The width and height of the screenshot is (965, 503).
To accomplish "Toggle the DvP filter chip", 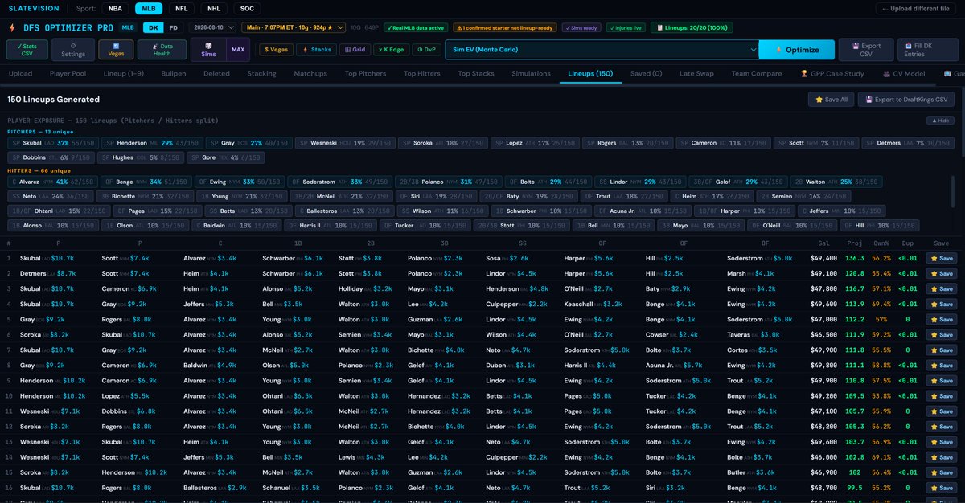I will click(426, 50).
